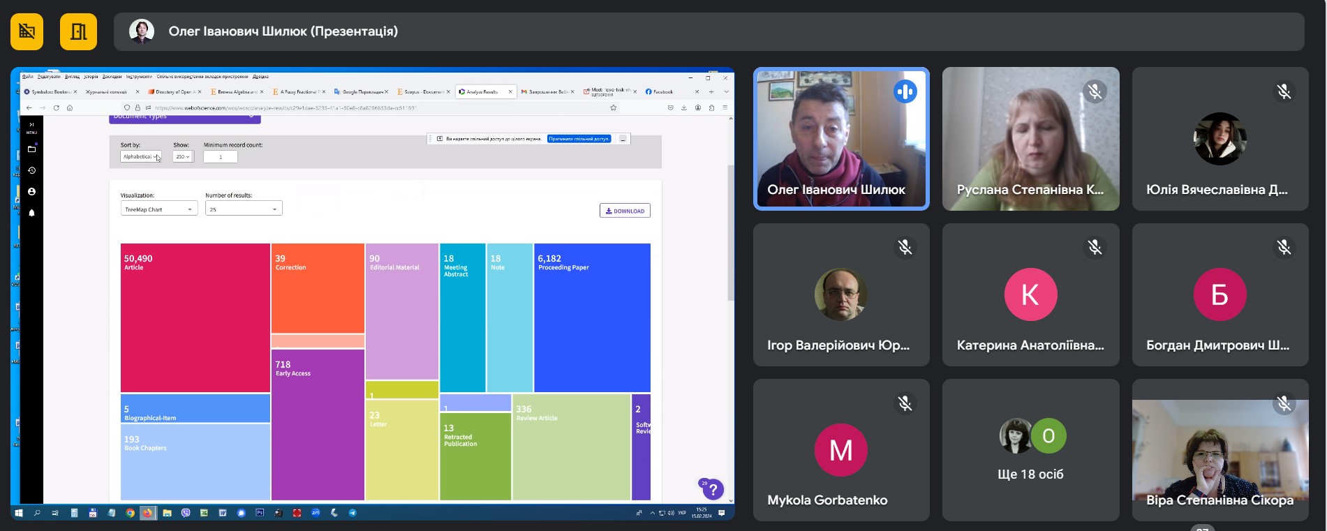Open Telegram from the Windows taskbar

[353, 513]
